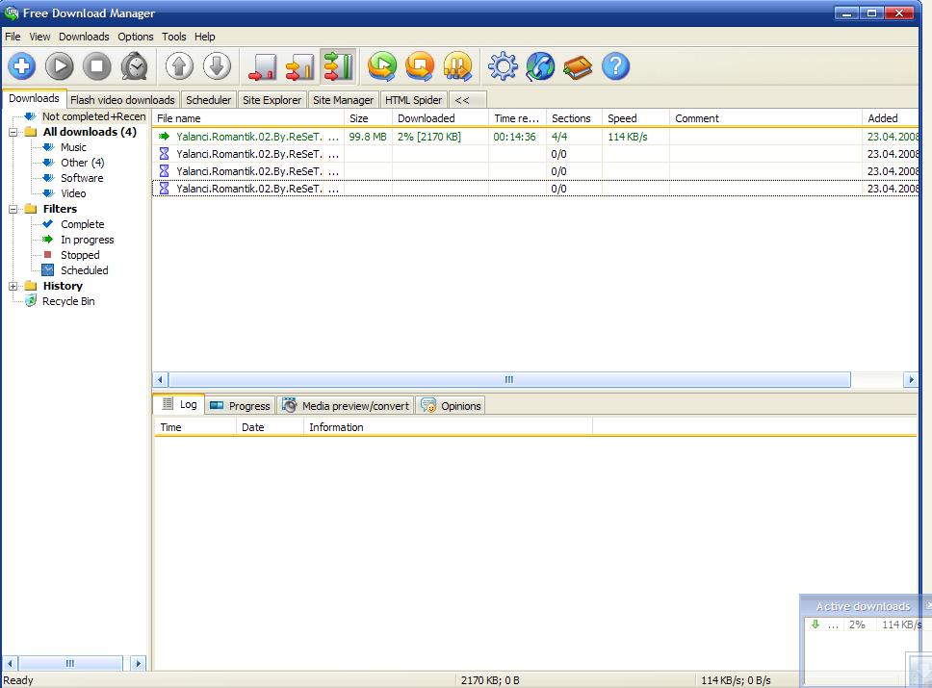
Task: Select the Software category
Action: tap(82, 178)
